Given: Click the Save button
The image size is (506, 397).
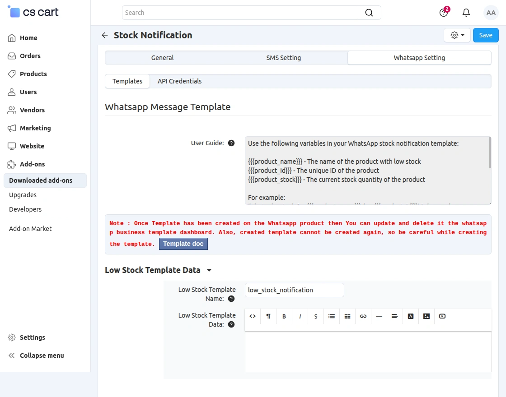Looking at the screenshot, I should (486, 35).
